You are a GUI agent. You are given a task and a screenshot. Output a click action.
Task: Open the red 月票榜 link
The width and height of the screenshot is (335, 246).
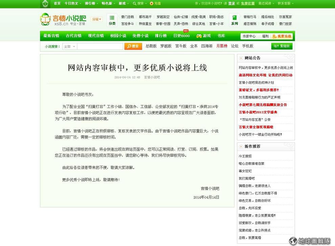222,46
